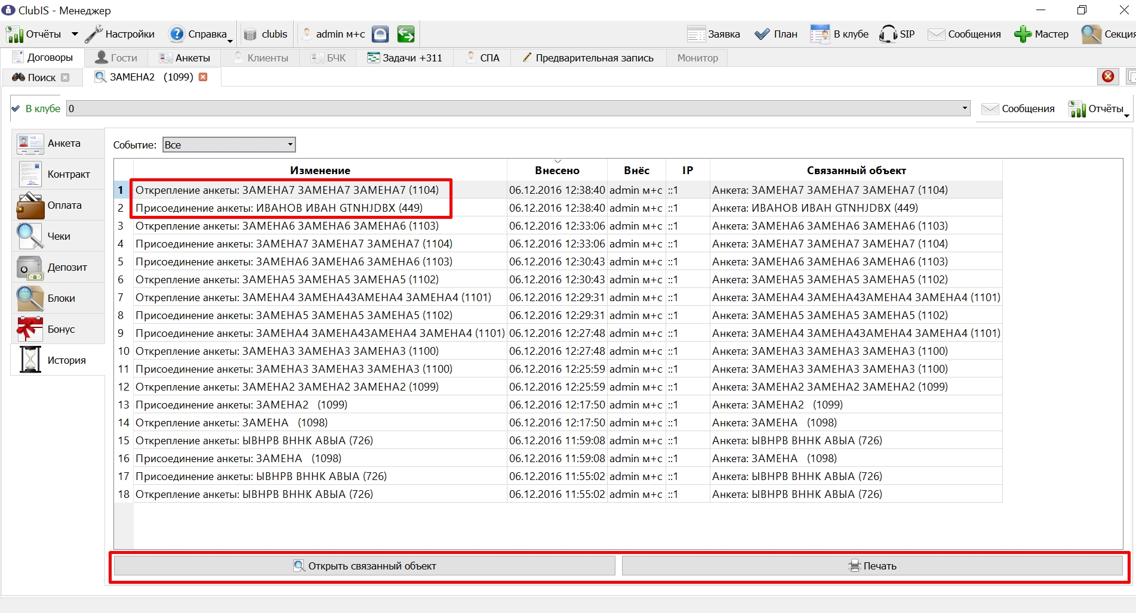The width and height of the screenshot is (1136, 613).
Task: Switch to the Задачи +311 tab
Action: (x=405, y=58)
